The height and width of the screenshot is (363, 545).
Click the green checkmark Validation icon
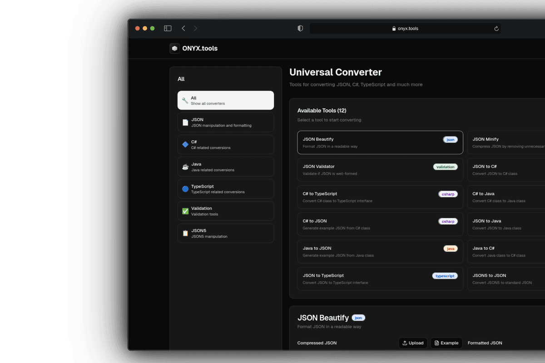(x=185, y=211)
